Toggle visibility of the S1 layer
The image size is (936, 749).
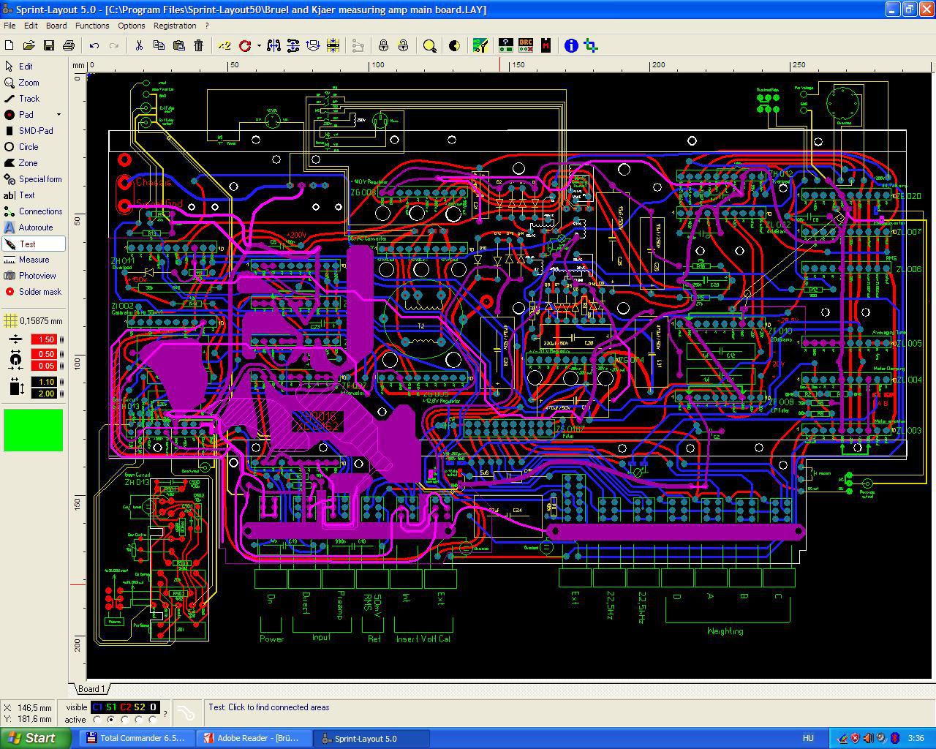[x=111, y=707]
